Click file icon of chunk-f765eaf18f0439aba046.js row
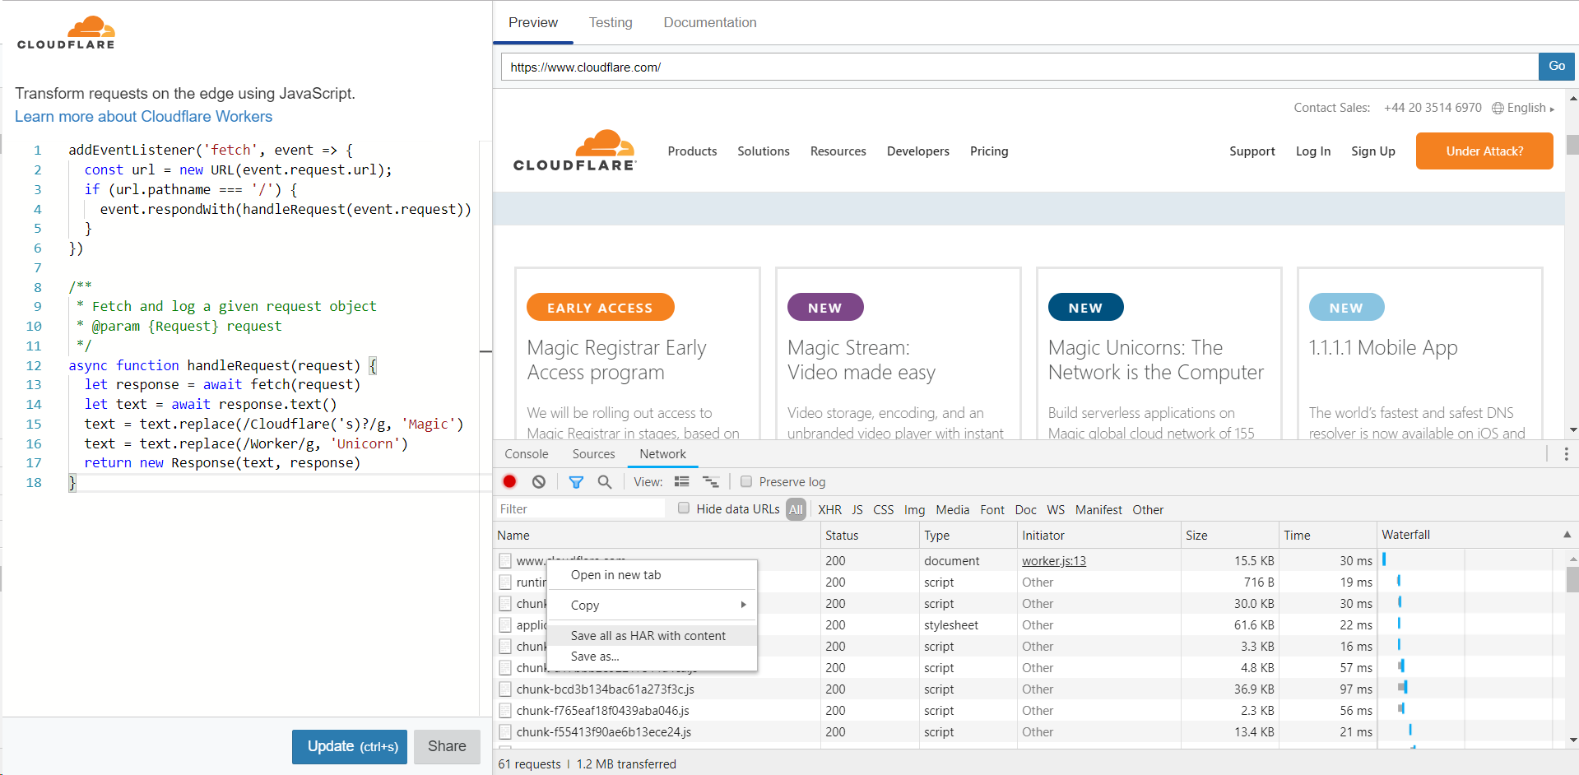Screen dimensions: 1579x775 [x=505, y=711]
